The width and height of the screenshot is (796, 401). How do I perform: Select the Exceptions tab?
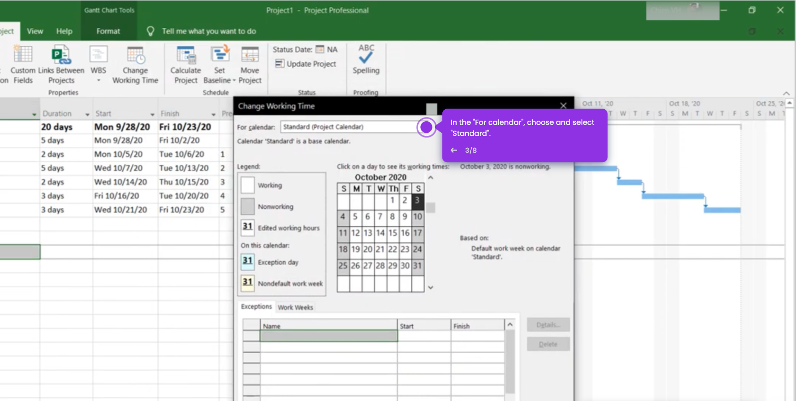coord(256,307)
